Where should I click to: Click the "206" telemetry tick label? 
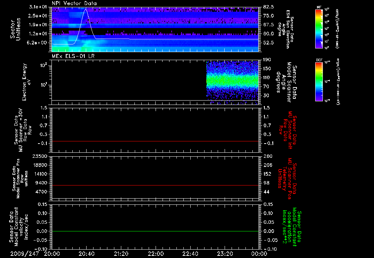(x=267, y=165)
